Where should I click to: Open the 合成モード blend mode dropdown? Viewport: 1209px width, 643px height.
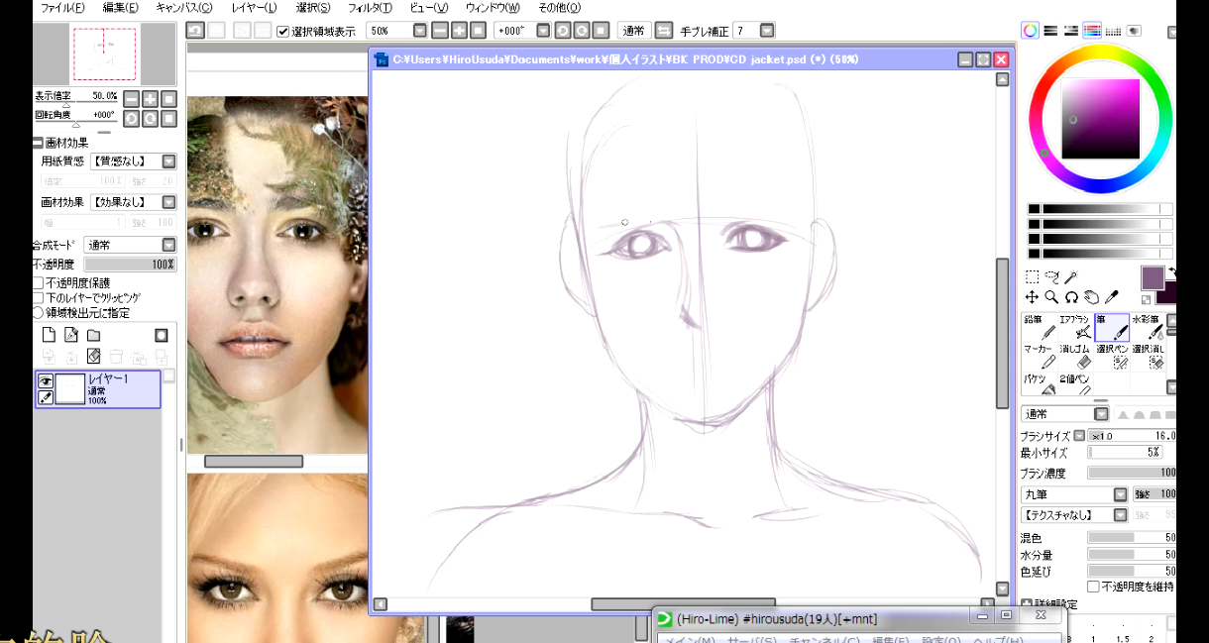[x=168, y=245]
